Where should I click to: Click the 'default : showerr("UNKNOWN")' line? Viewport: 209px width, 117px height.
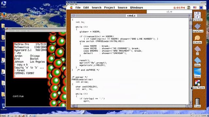click(105, 53)
